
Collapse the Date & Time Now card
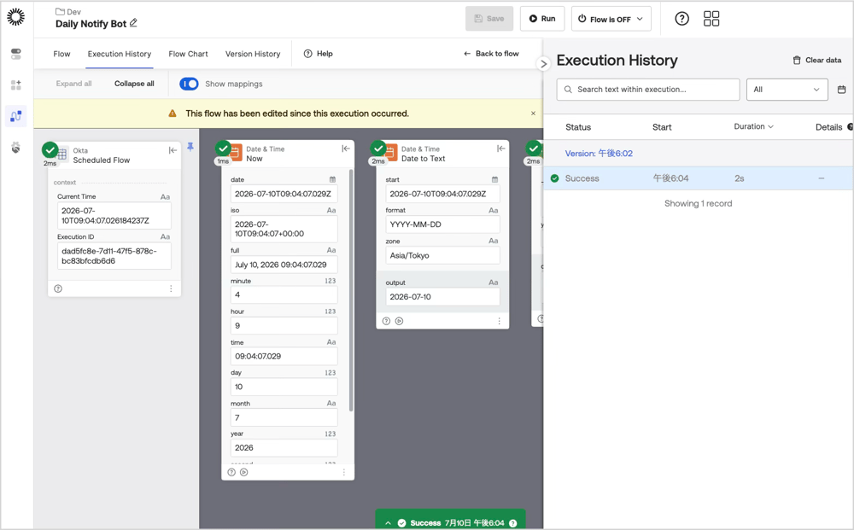(x=346, y=149)
